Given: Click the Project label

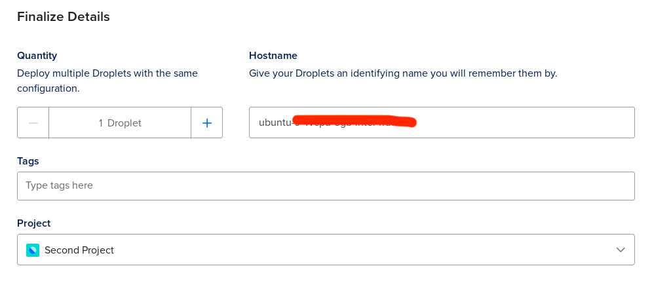Looking at the screenshot, I should (33, 223).
